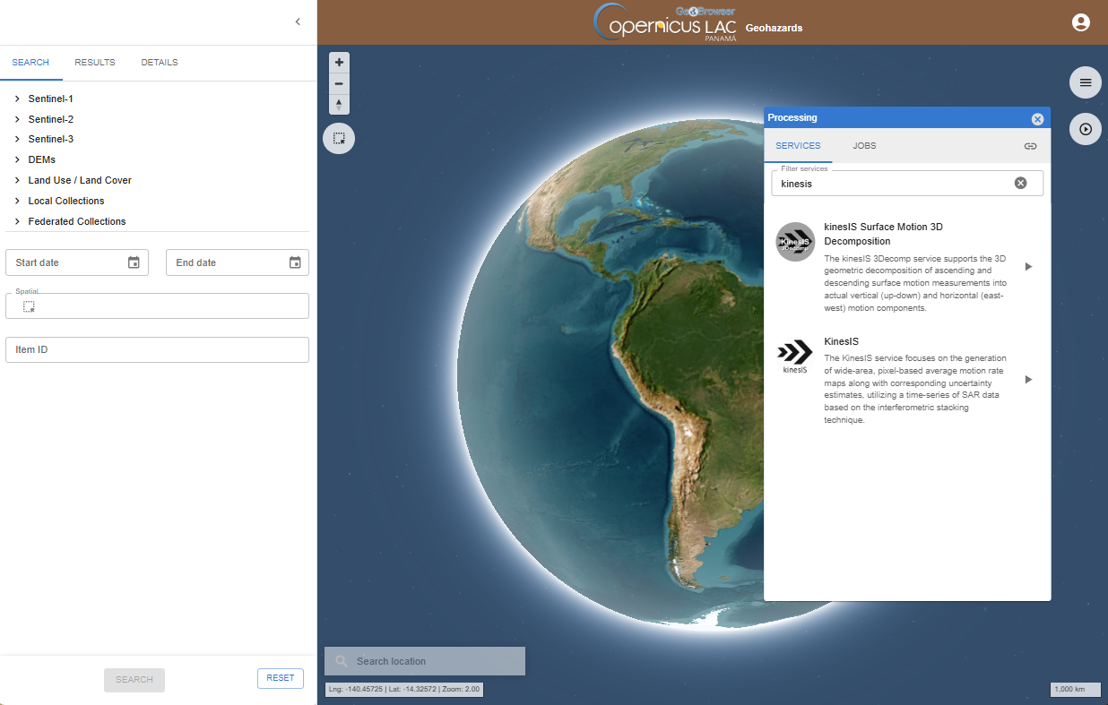Collapse the left search panel

tap(298, 21)
